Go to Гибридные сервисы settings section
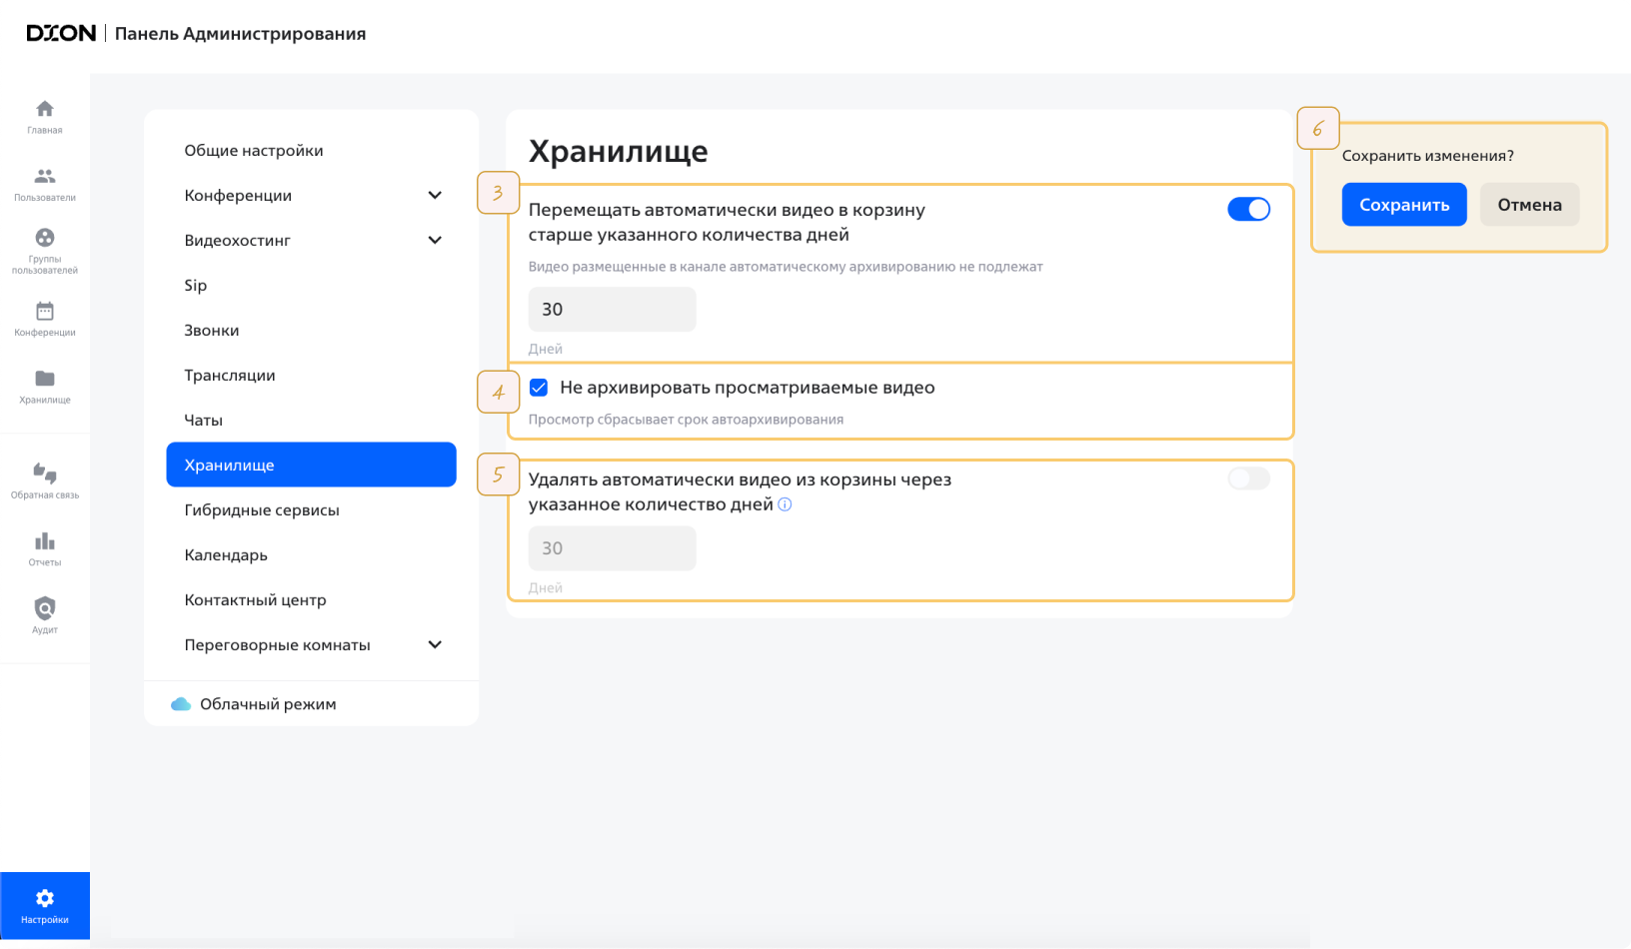Screen dimensions: 1631x949 (x=262, y=510)
